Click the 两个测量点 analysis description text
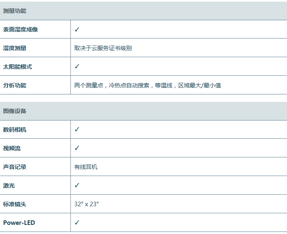 tap(147, 85)
